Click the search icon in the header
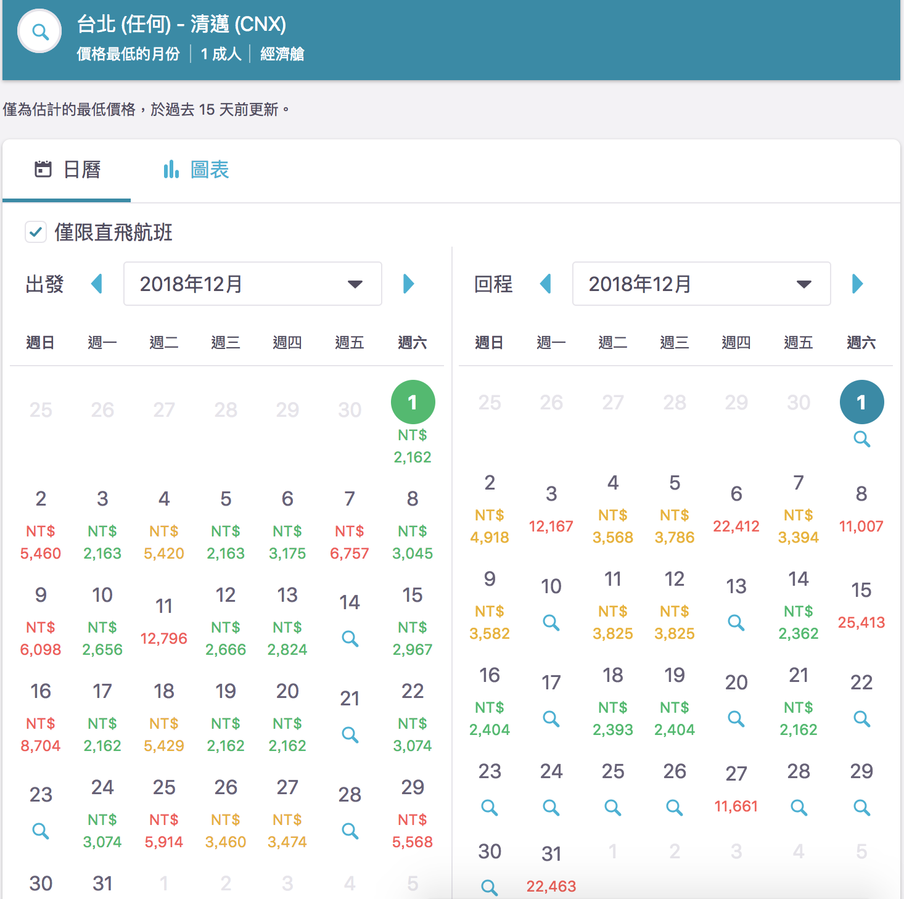This screenshot has width=904, height=899. (x=40, y=31)
